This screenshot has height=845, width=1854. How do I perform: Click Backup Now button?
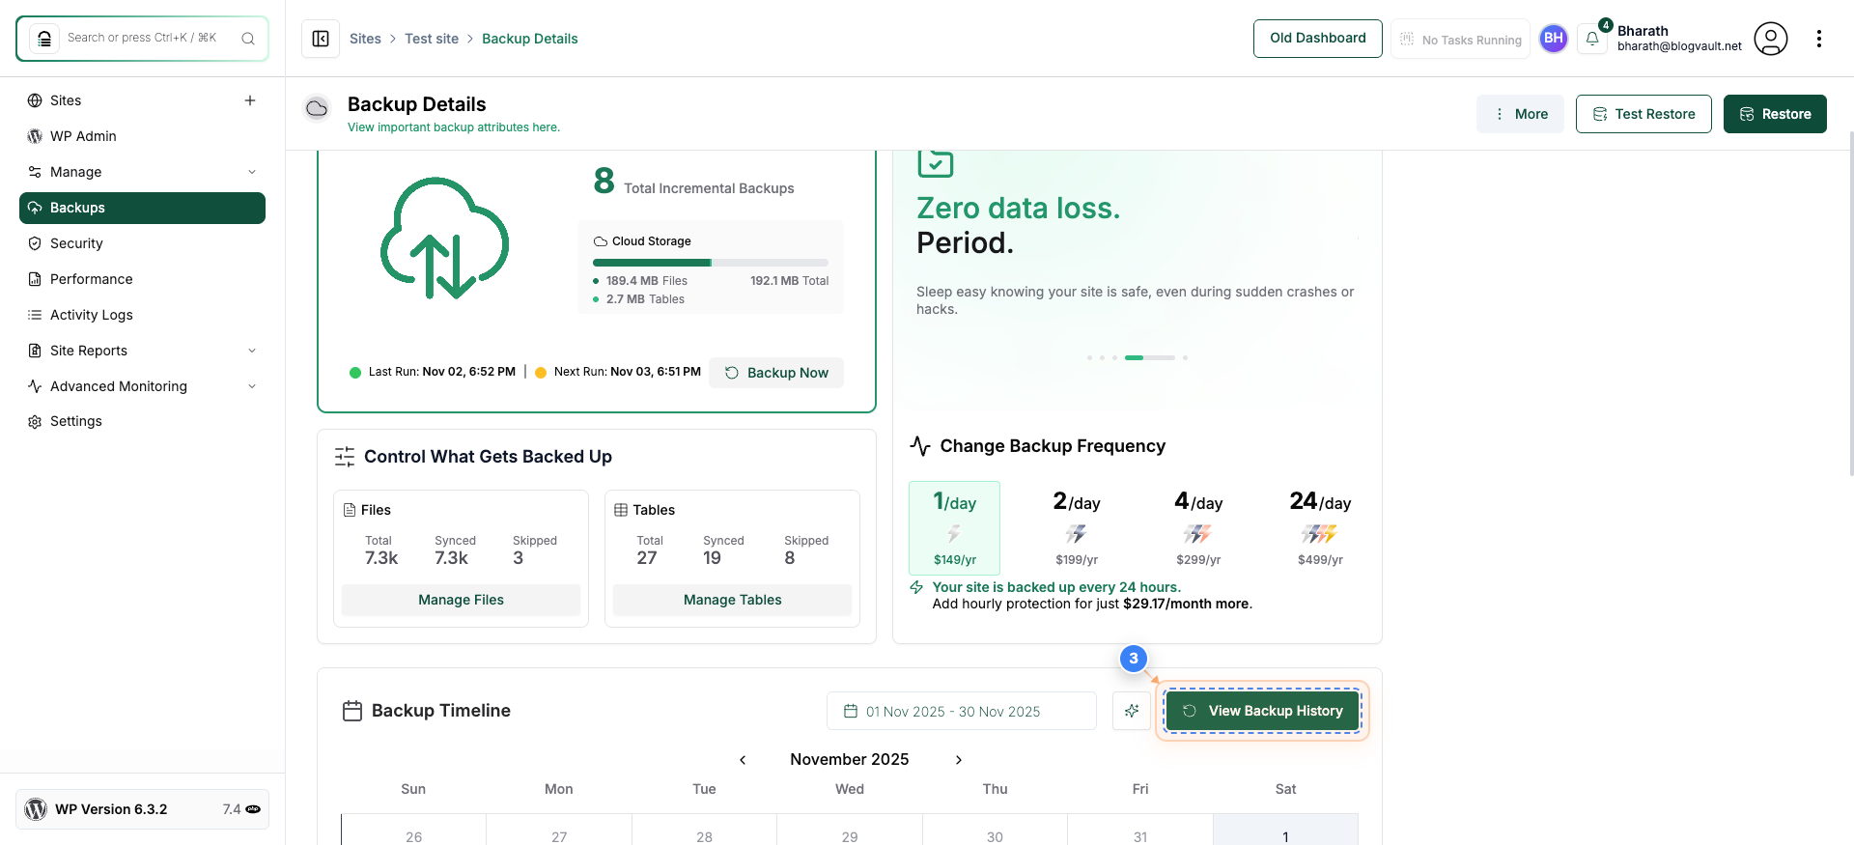(776, 373)
